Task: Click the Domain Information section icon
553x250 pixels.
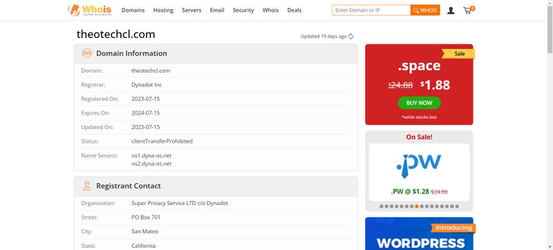Action: (87, 53)
